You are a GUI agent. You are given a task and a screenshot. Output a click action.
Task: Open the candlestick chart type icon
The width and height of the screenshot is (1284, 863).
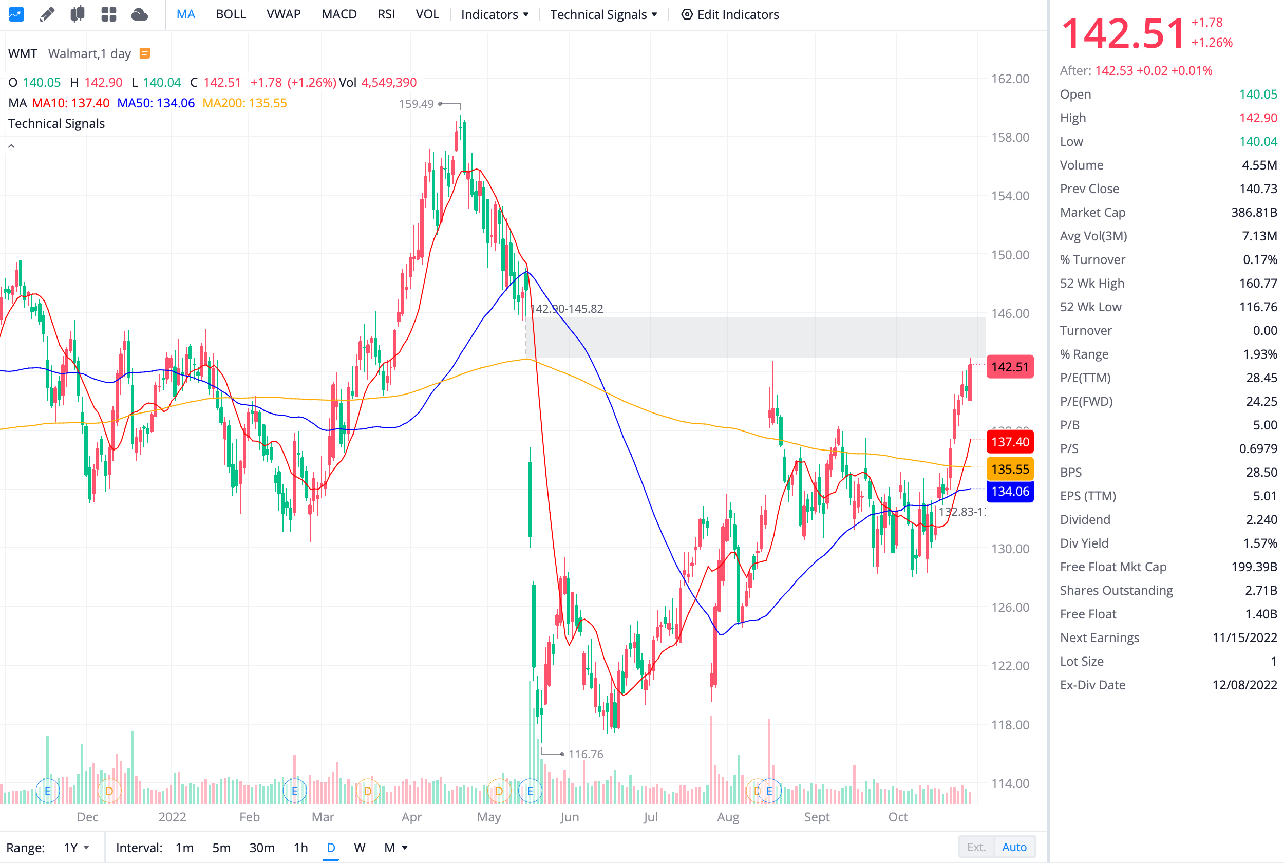coord(78,14)
